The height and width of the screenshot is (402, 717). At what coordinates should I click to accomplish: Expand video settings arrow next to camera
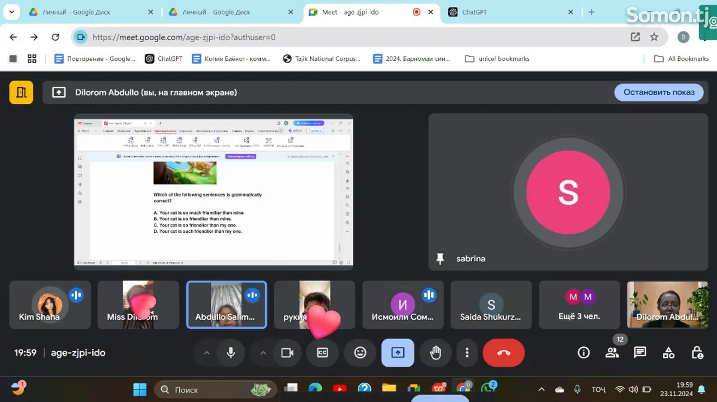coord(263,353)
